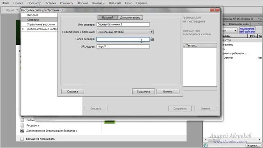This screenshot has width=263, height=148.
Task: Open the Файл menu
Action: pyautogui.click(x=6, y=3)
